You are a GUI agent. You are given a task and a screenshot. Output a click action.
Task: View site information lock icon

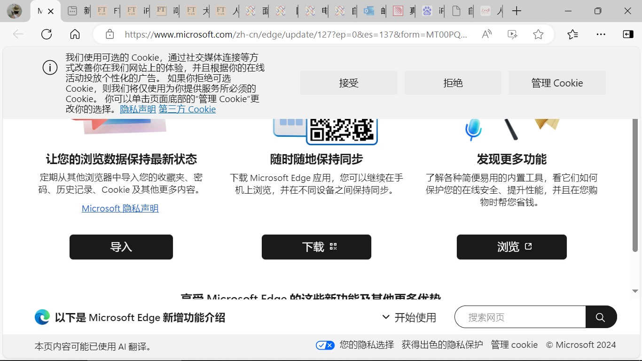pyautogui.click(x=110, y=34)
